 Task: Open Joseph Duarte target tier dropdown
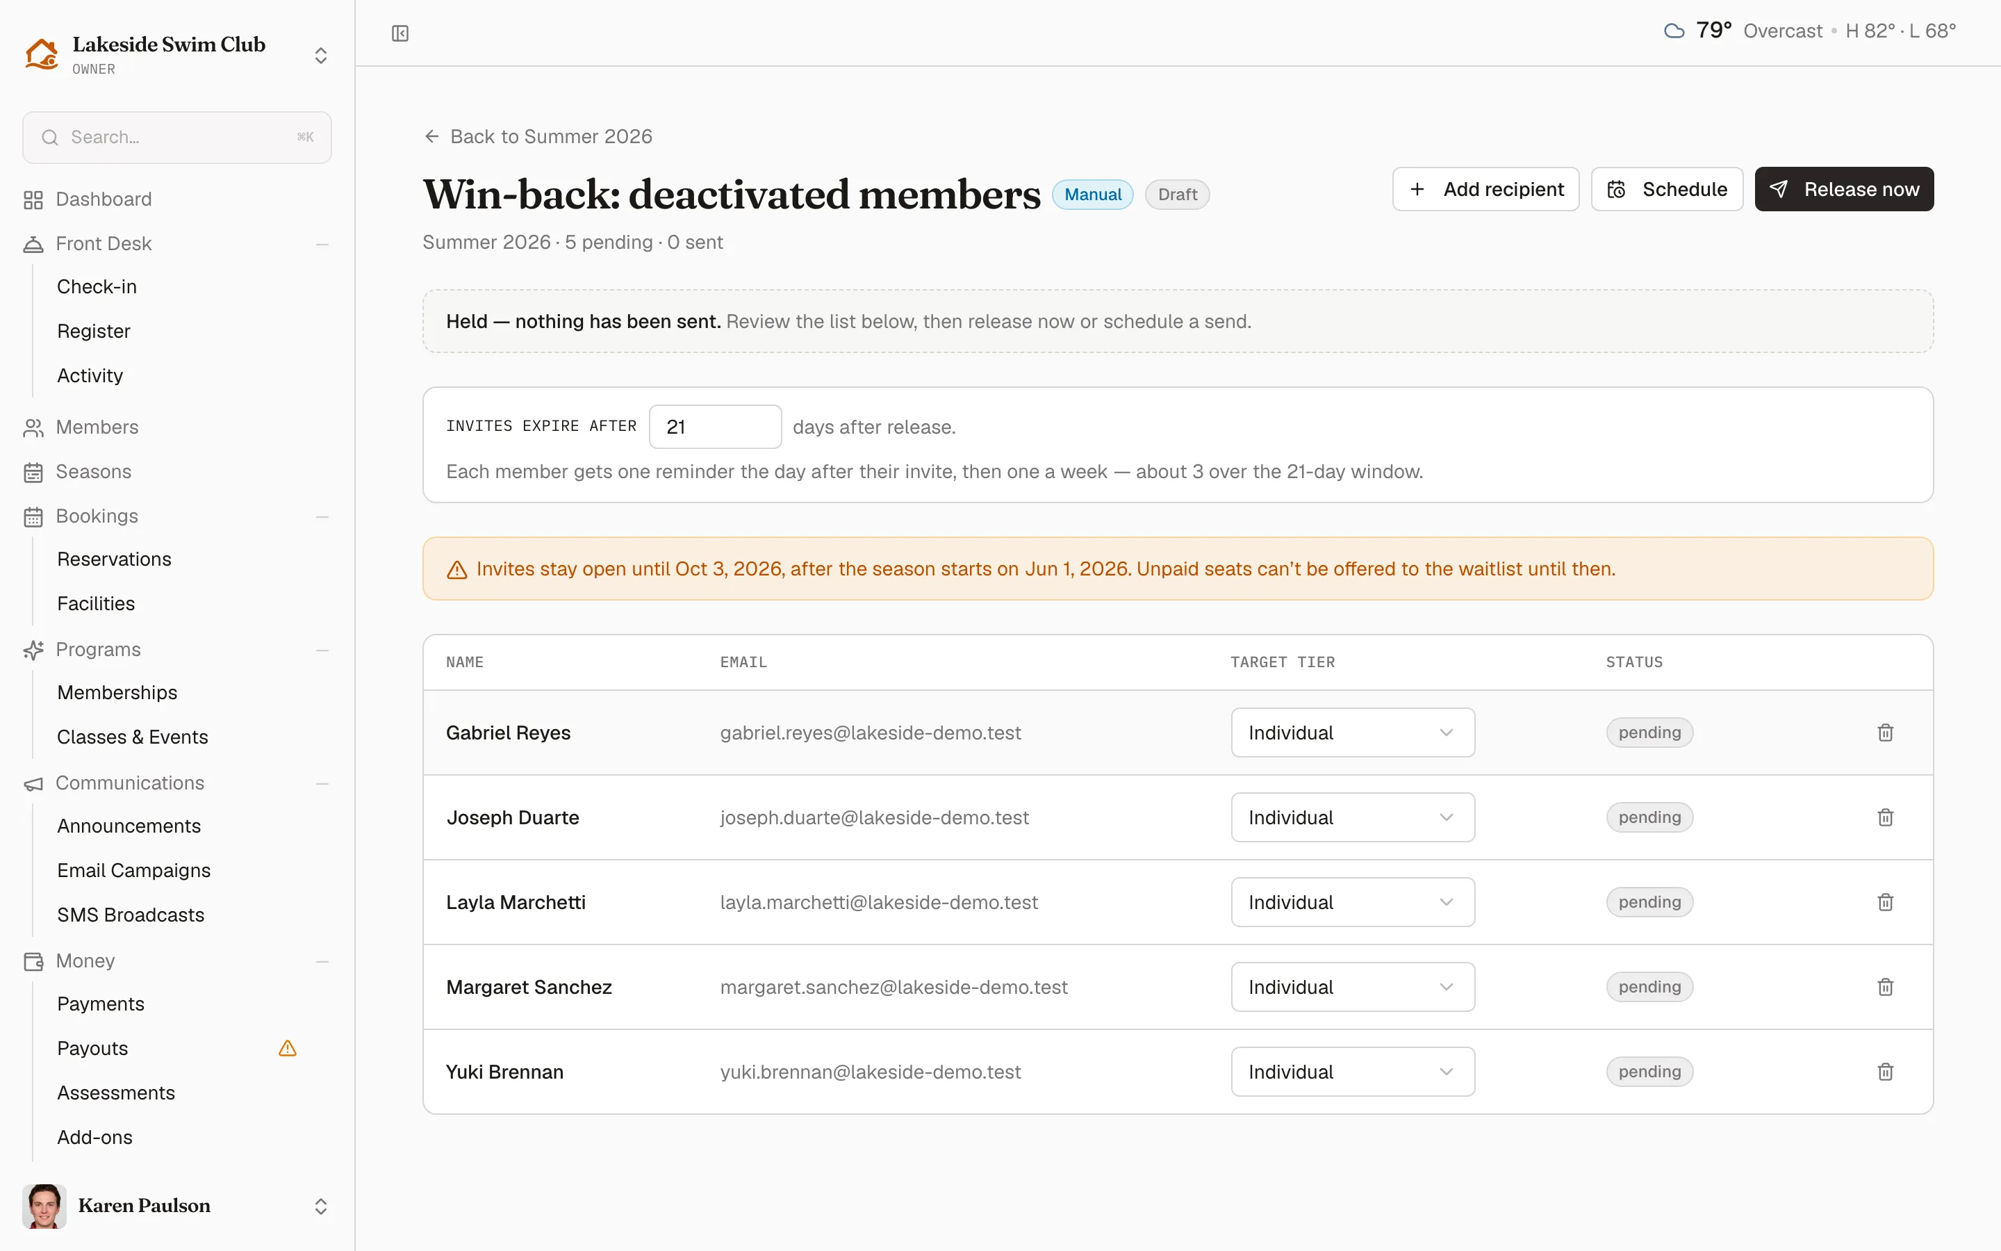[x=1353, y=817]
